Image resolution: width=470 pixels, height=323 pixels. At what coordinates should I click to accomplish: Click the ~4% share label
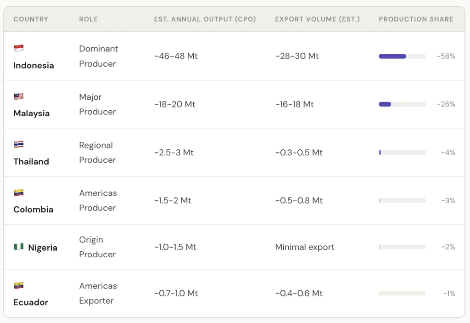point(448,153)
